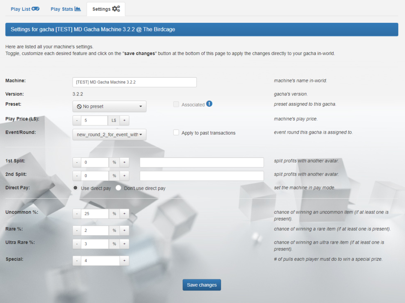The image size is (405, 303).
Task: Increment the Play Price with the plus button
Action: tap(124, 120)
